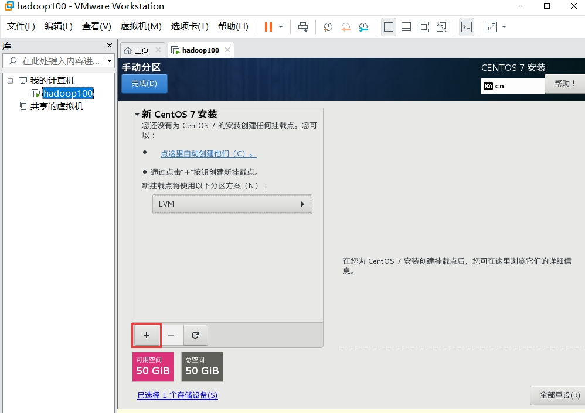Screen dimensions: 585x413
Task: Toggle the tab thumbnail bar
Action: (406, 26)
